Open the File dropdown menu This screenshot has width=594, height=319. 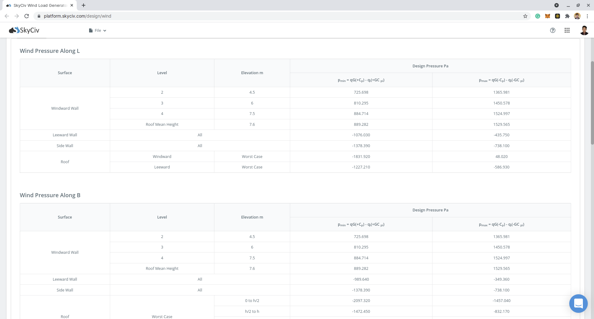click(x=97, y=30)
